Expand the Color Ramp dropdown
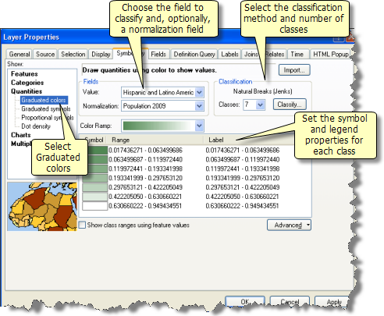Viewport: 384px width, 316px height. pyautogui.click(x=199, y=126)
